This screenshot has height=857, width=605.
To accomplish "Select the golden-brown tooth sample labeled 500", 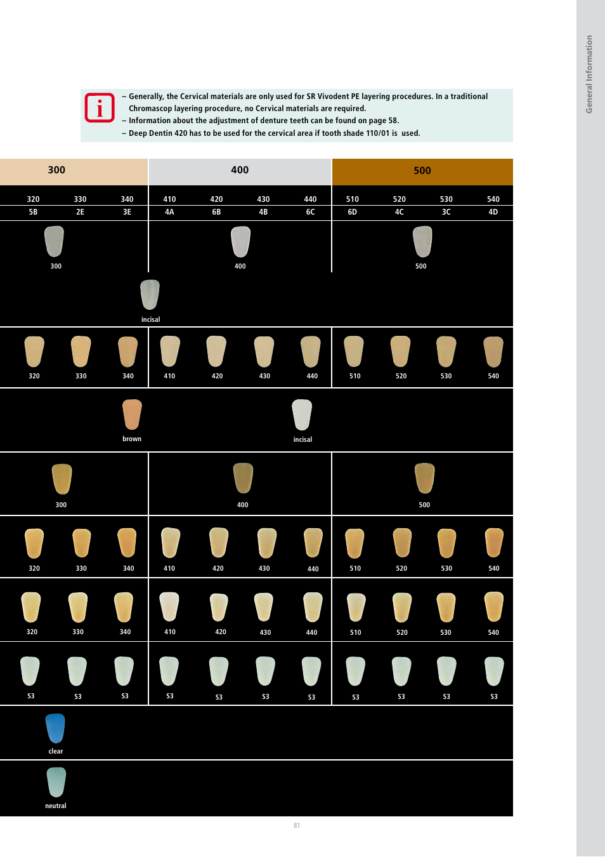I will coord(424,478).
